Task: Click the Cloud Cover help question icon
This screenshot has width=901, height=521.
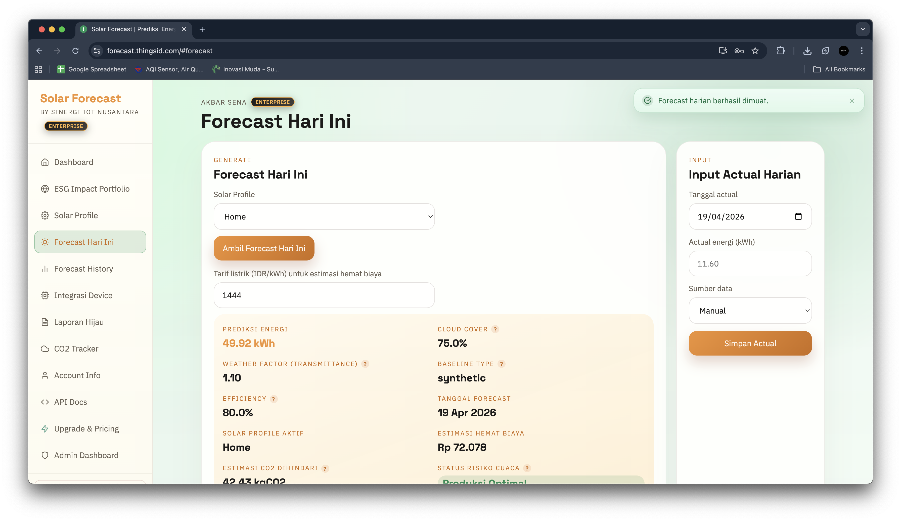Action: pyautogui.click(x=495, y=329)
